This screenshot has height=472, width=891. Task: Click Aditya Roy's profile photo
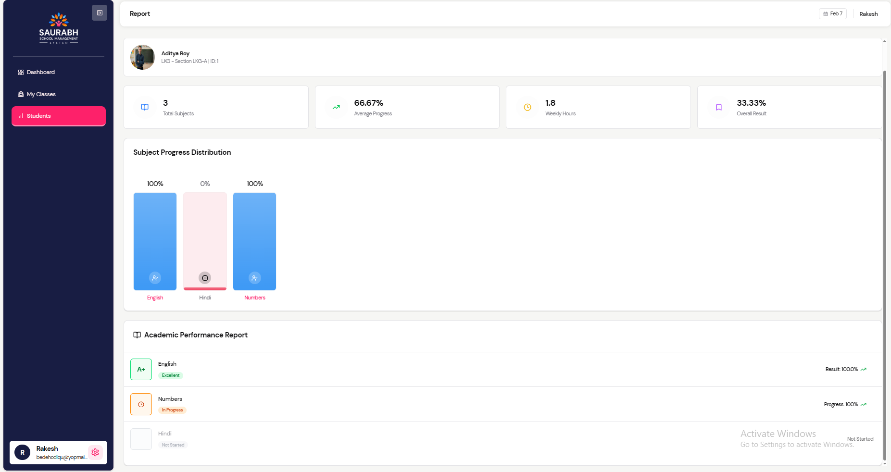pyautogui.click(x=142, y=57)
